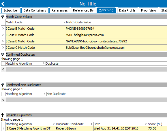167x135 pixels.
Task: Click pin icon beside Confirmed Non Duplicates
Action: [3, 85]
